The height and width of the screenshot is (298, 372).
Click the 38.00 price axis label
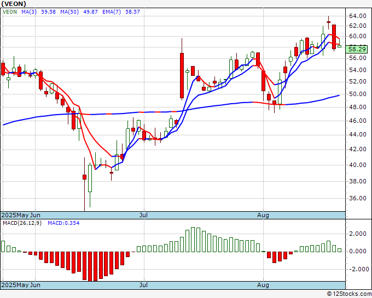(x=358, y=181)
